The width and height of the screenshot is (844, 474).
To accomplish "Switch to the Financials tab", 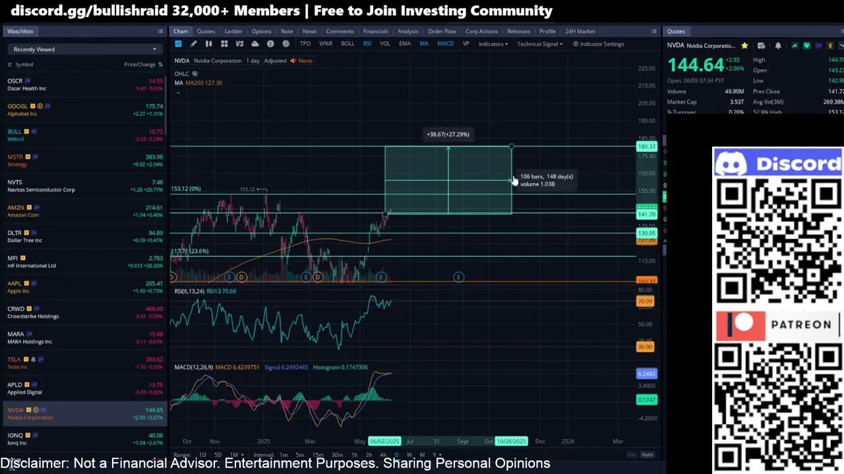I will [x=376, y=31].
